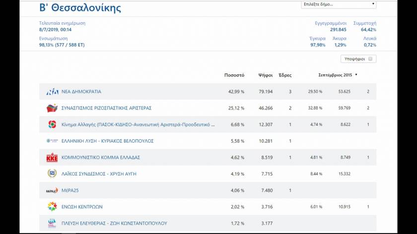The height and width of the screenshot is (234, 417).
Task: Sort by the Ψήφοι column header
Action: point(265,75)
